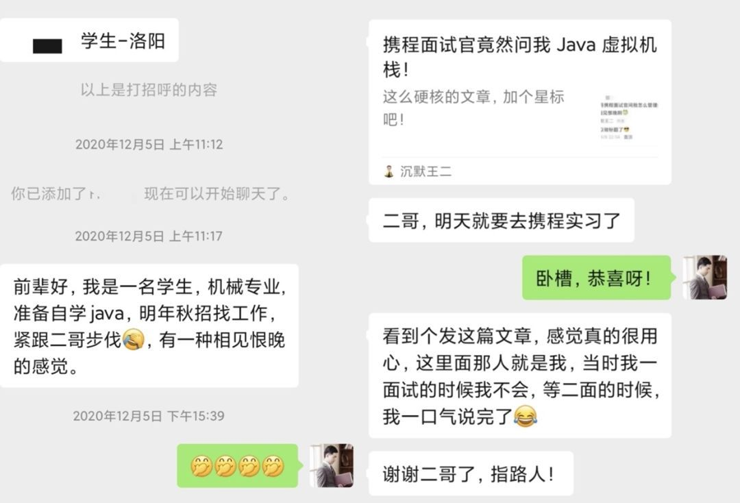Tap the crying-laugh emoji in 紧跟二哥步伐 message
Image resolution: width=740 pixels, height=503 pixels.
pos(133,340)
